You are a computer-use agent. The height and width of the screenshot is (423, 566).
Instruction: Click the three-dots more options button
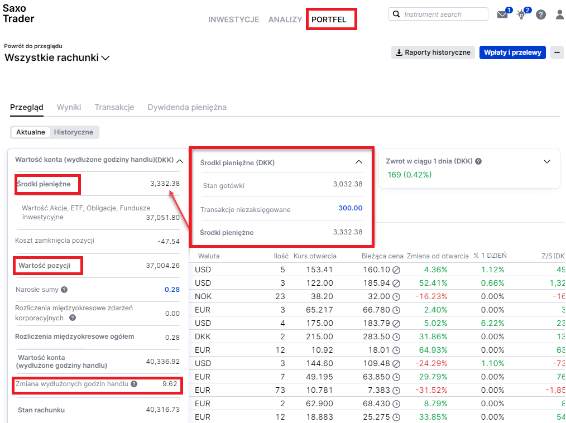click(x=556, y=52)
